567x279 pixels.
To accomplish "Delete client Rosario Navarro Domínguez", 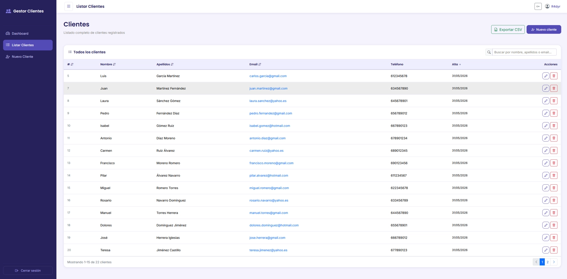I will 554,200.
